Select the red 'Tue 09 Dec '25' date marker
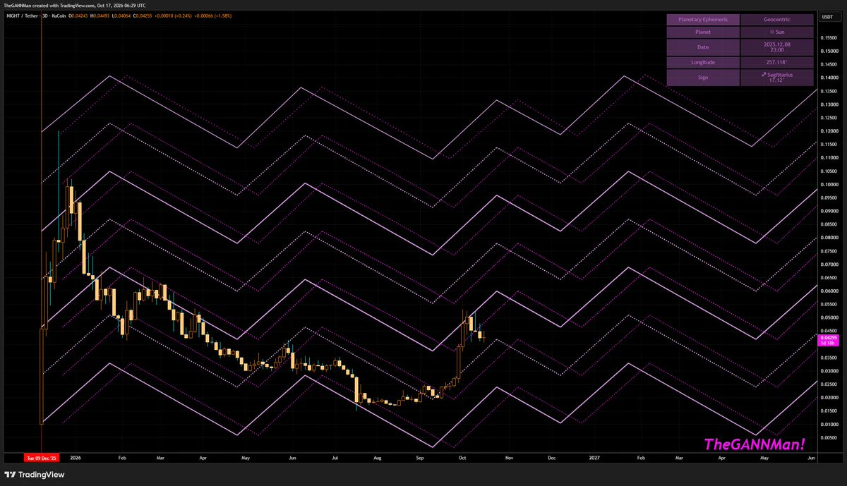 (x=40, y=458)
